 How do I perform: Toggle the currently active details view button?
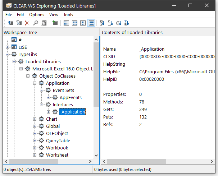(91, 23)
